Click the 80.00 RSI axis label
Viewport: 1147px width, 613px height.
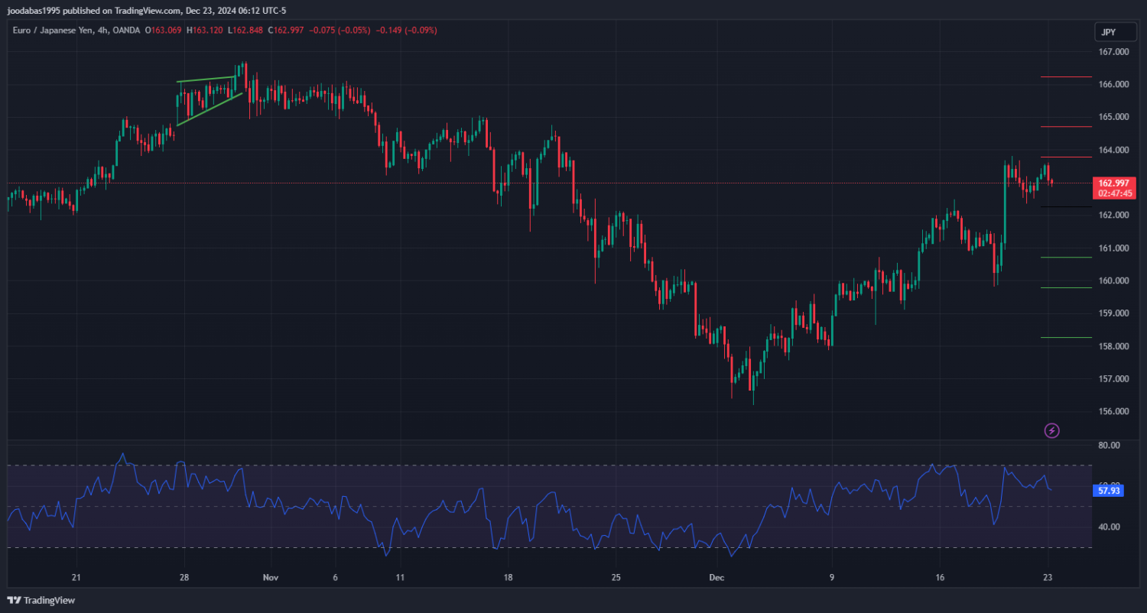1110,445
